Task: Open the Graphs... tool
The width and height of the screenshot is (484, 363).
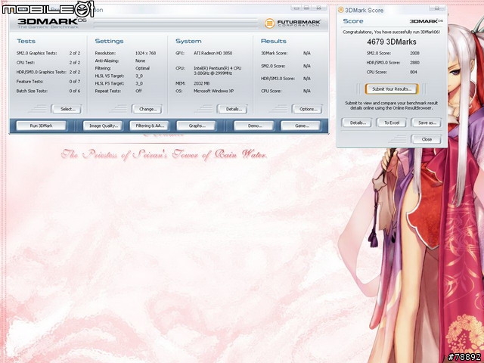Action: pos(196,126)
